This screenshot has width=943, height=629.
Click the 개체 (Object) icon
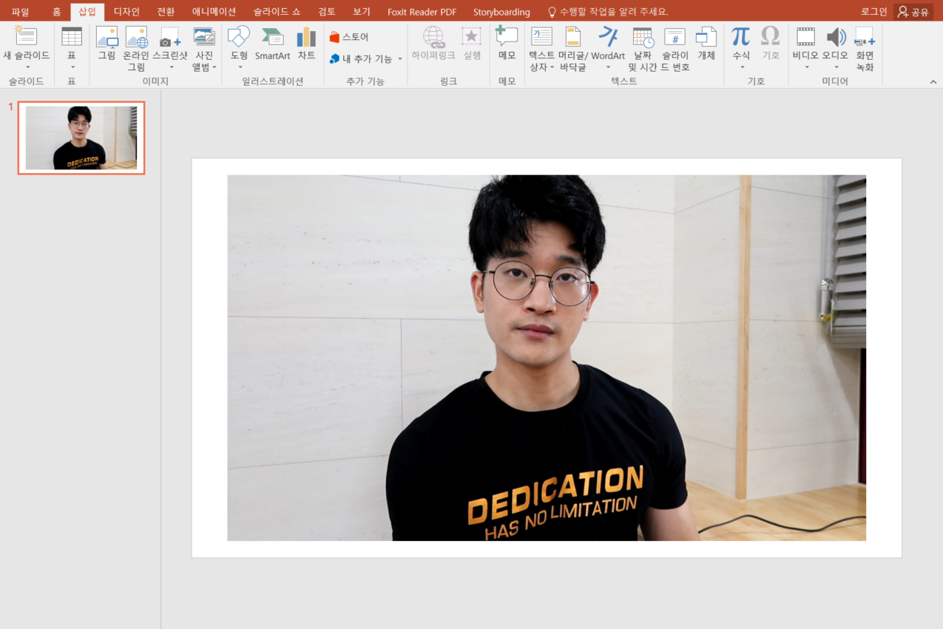tap(706, 37)
